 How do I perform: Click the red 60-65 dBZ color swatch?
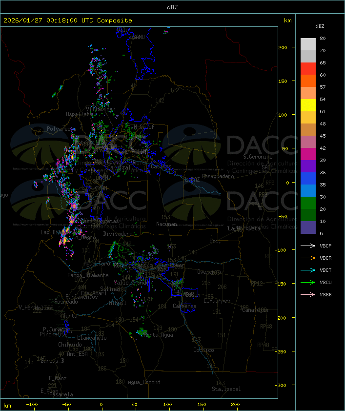pyautogui.click(x=308, y=69)
